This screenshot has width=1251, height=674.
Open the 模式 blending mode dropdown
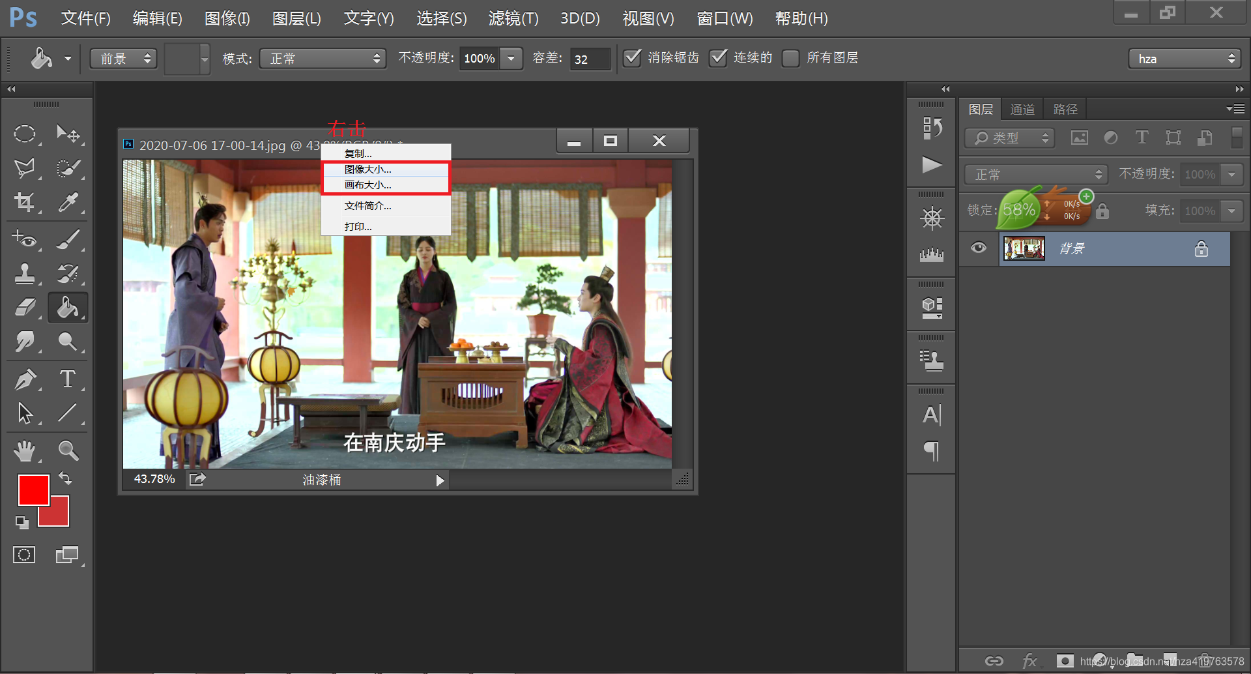322,58
